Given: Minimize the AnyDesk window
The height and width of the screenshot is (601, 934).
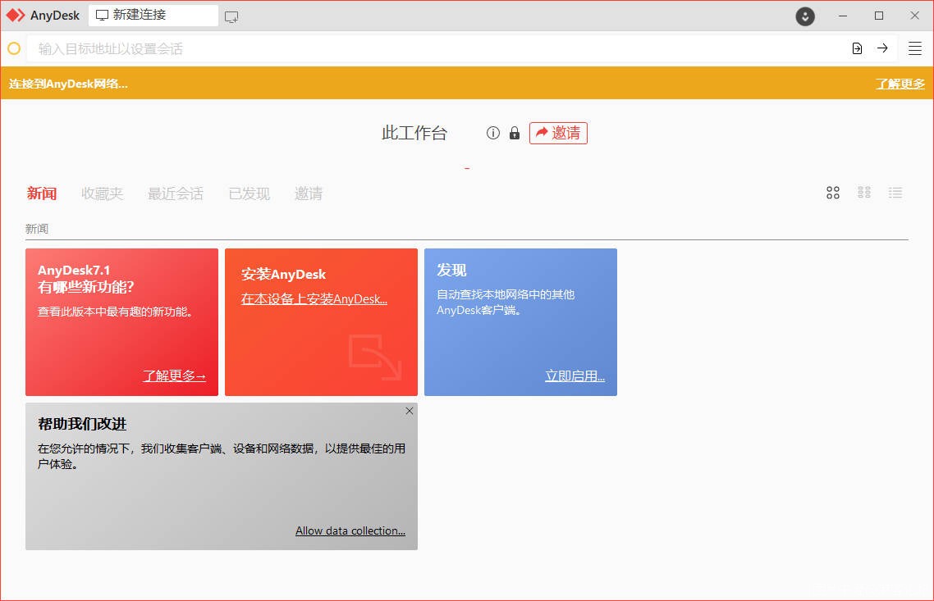Looking at the screenshot, I should 843,16.
